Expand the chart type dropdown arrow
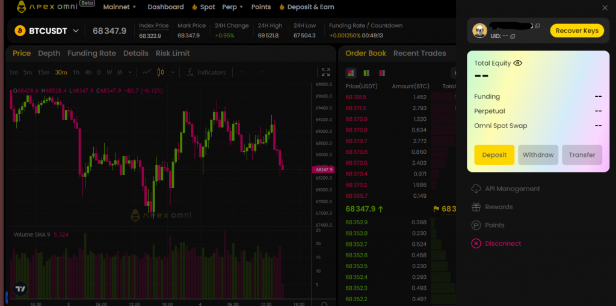The width and height of the screenshot is (616, 306). coord(173,72)
